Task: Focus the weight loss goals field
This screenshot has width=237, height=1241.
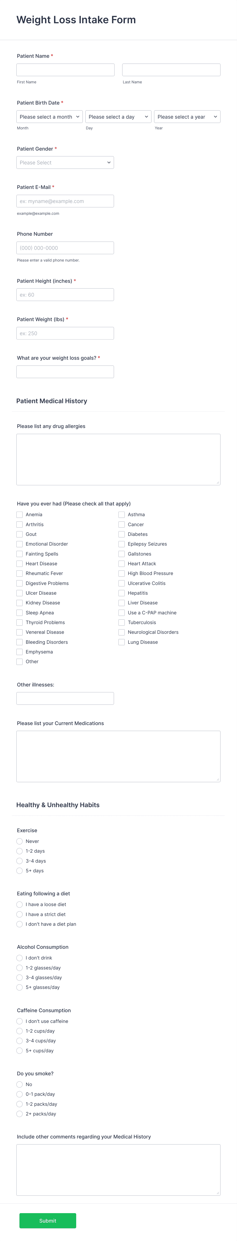Action: [65, 372]
